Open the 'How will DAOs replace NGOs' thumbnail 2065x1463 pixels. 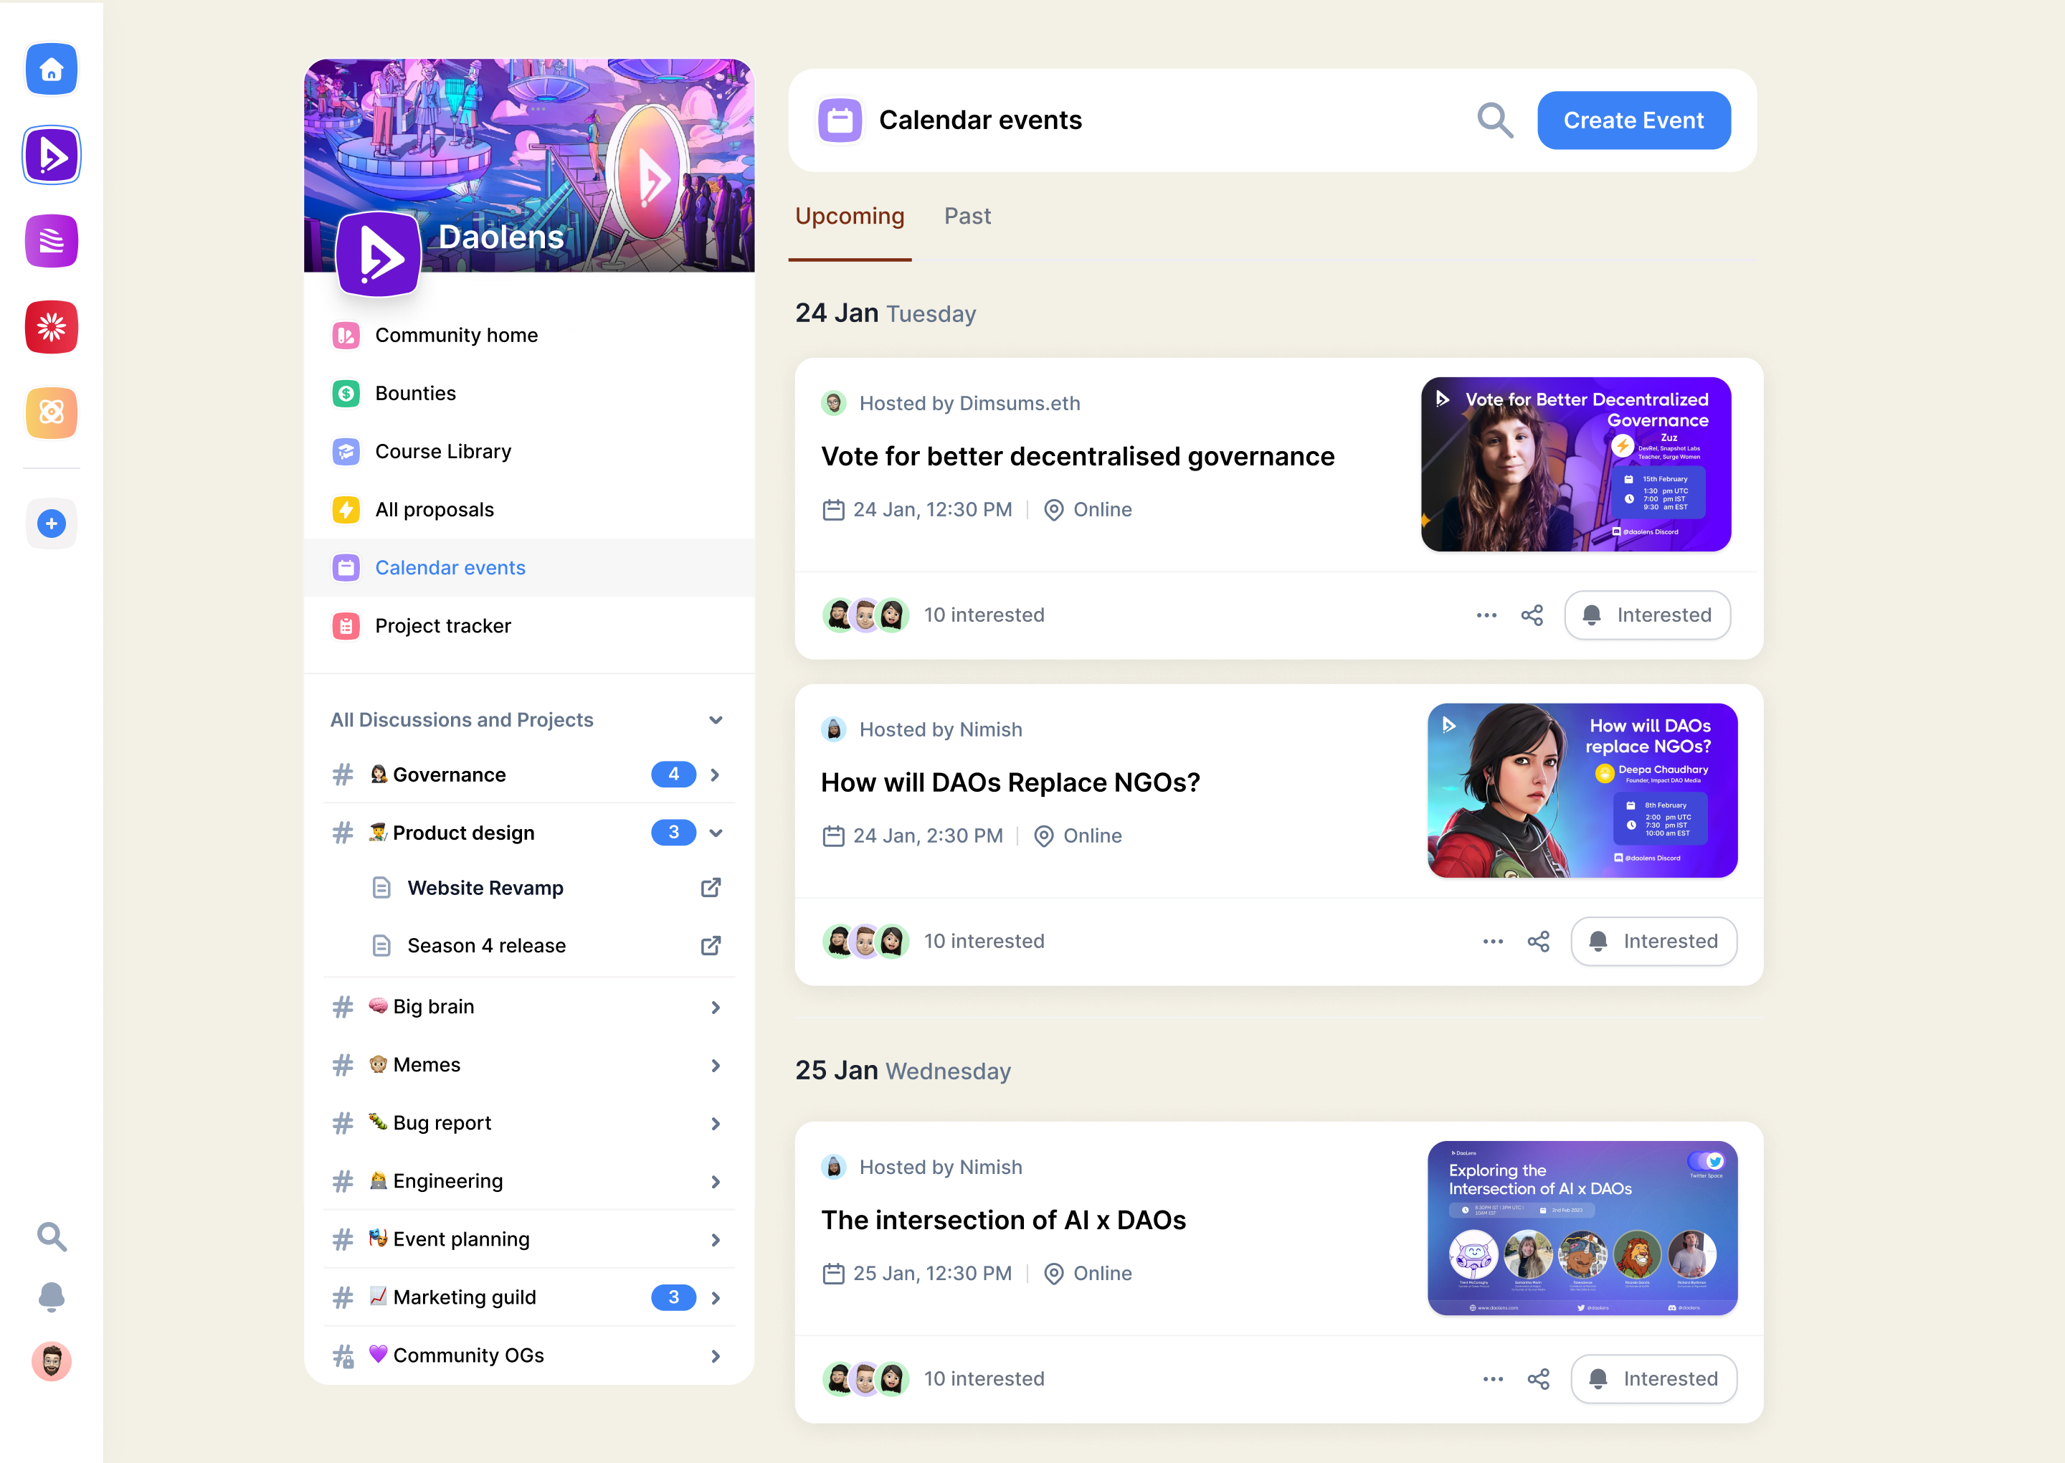pyautogui.click(x=1582, y=791)
